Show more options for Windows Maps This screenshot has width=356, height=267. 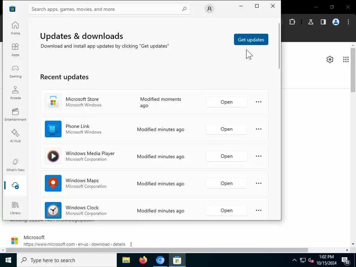(259, 183)
